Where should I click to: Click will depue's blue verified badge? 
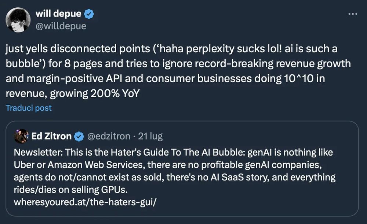[88, 13]
